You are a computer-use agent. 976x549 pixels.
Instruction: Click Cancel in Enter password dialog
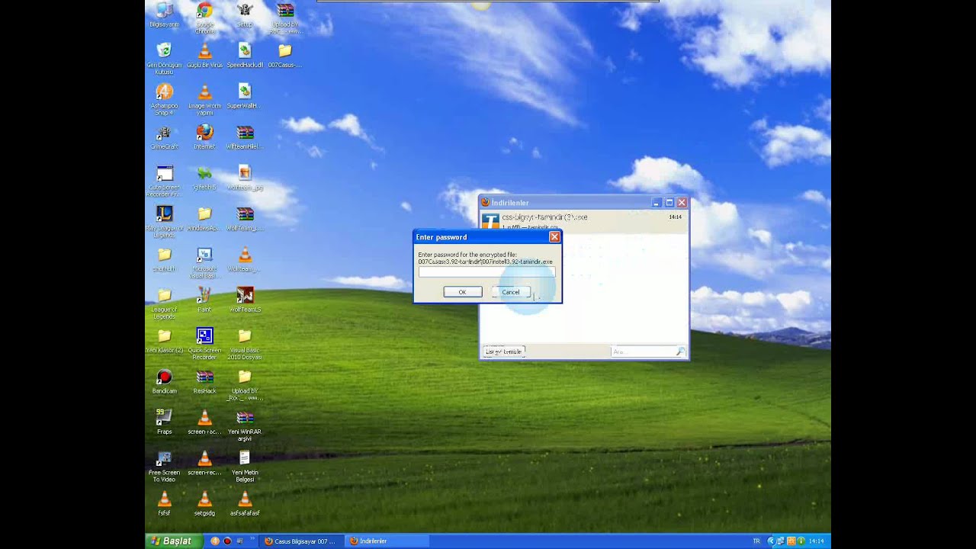[x=511, y=292]
